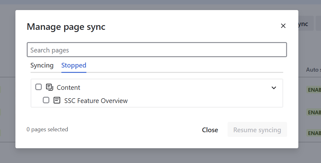Check the SSC Feature Overview checkbox
This screenshot has height=163, width=321.
46,100
